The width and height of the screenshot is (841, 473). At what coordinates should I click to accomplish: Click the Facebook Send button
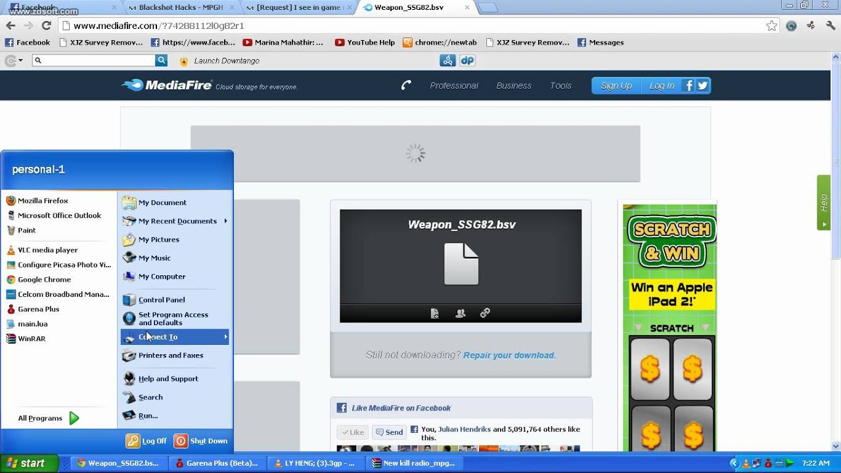tap(389, 432)
